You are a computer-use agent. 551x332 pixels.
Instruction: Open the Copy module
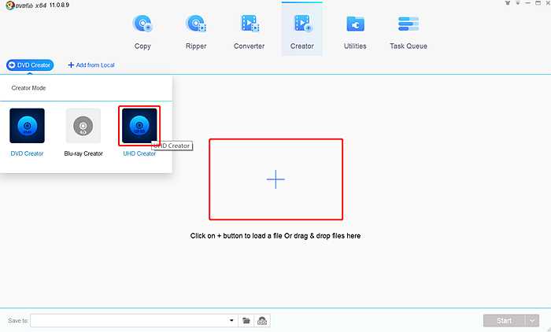pyautogui.click(x=142, y=32)
